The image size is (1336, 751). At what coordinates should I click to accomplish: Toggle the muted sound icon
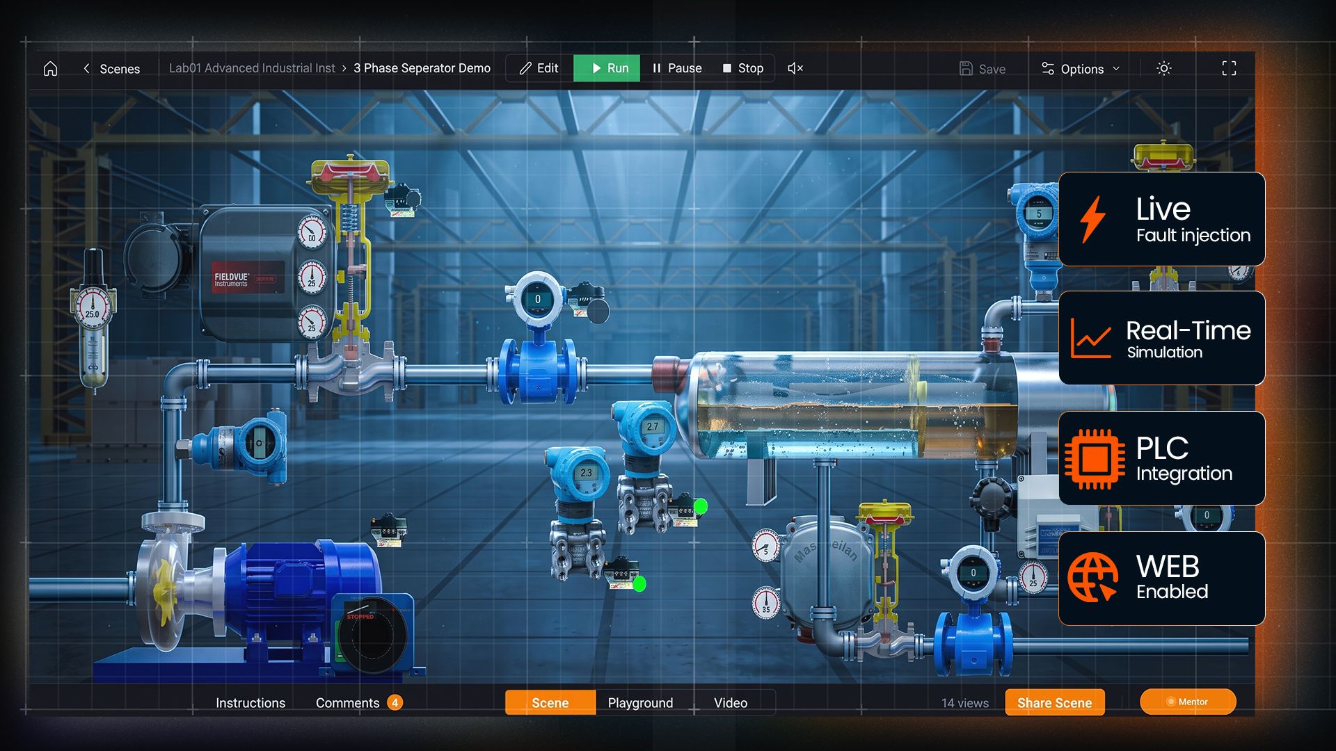(x=795, y=68)
